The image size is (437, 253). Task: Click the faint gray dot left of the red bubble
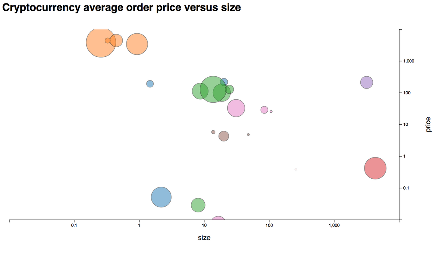[296, 169]
